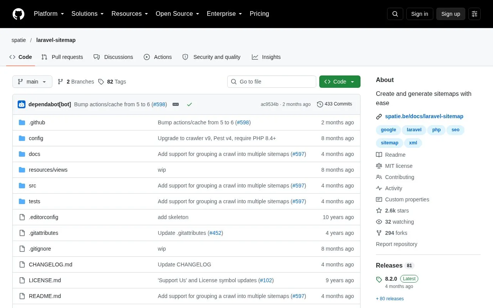Click the link icon beside spatie.be URL
The height and width of the screenshot is (308, 493).
[379, 116]
